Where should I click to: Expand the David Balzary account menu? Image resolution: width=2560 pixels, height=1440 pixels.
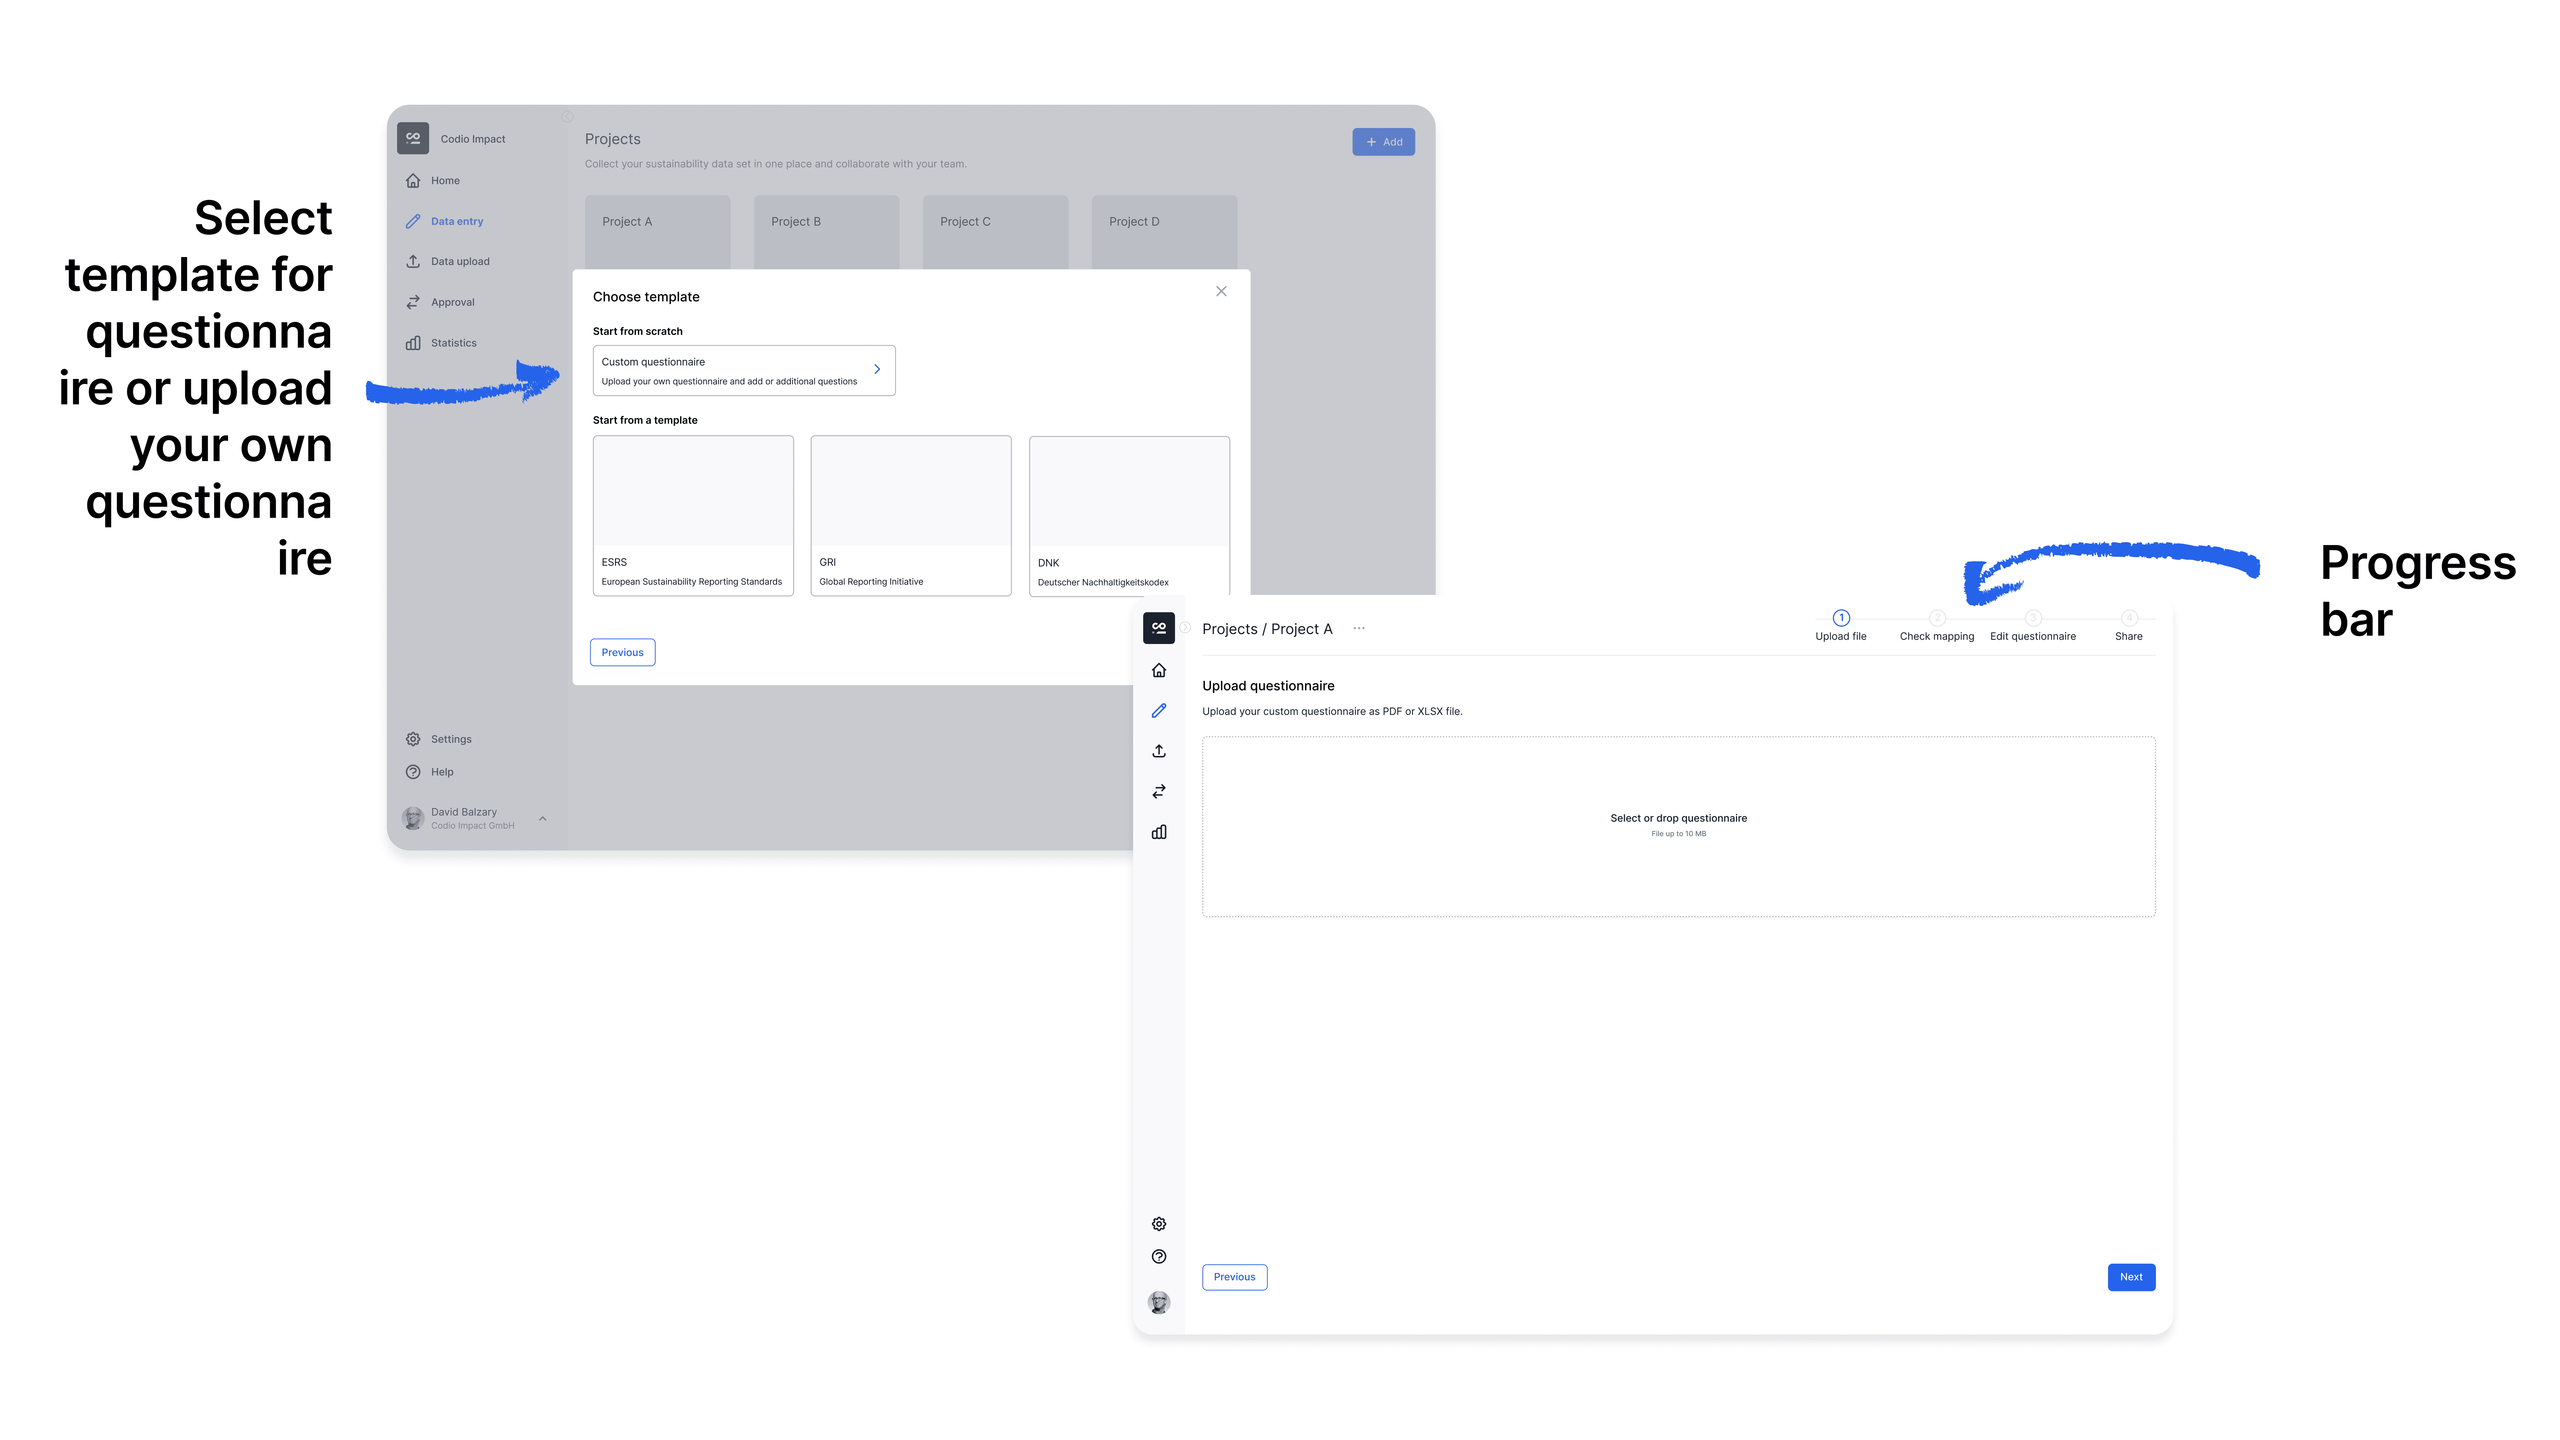point(543,819)
